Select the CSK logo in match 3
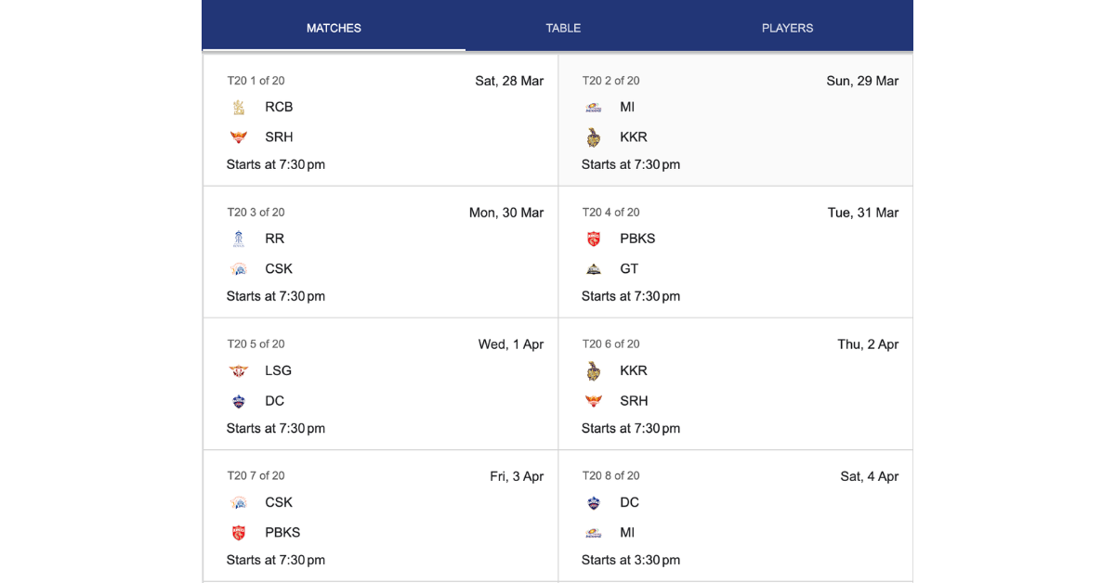Viewport: 1115px width, 583px height. click(240, 268)
